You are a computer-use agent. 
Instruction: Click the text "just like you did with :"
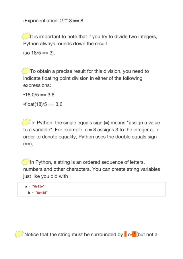(47, 176)
